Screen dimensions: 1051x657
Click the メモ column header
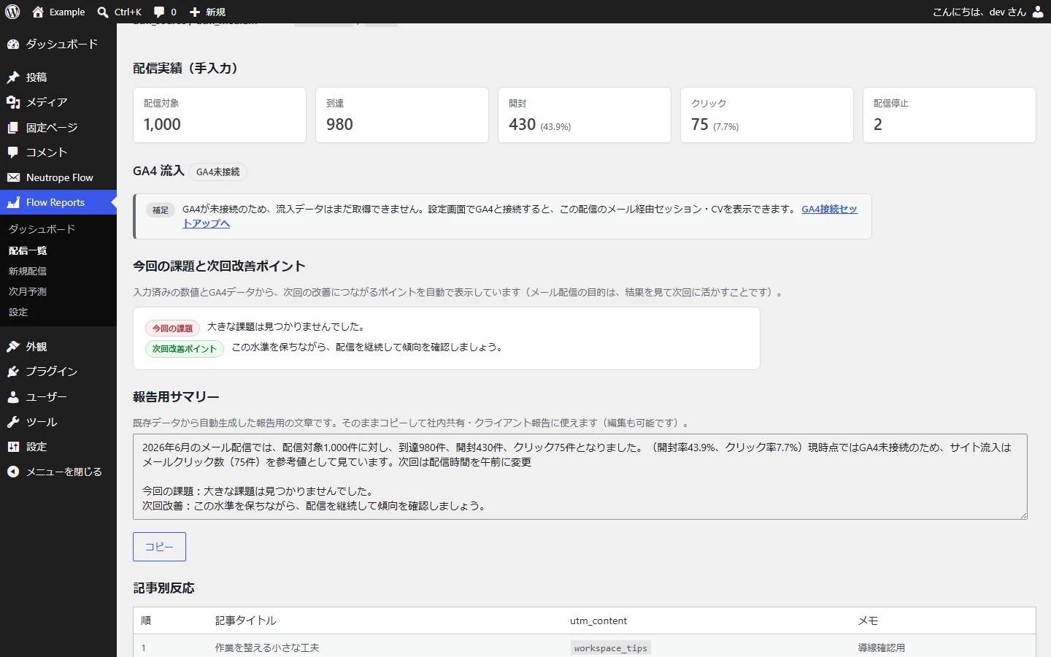[868, 620]
